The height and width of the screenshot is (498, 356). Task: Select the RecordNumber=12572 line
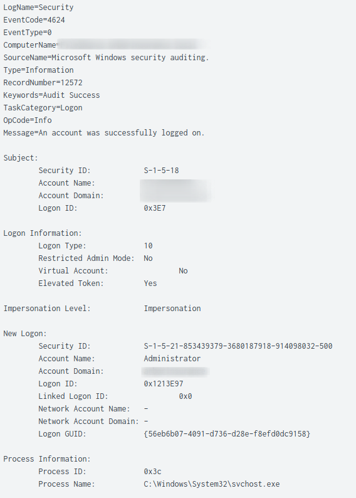tap(43, 83)
